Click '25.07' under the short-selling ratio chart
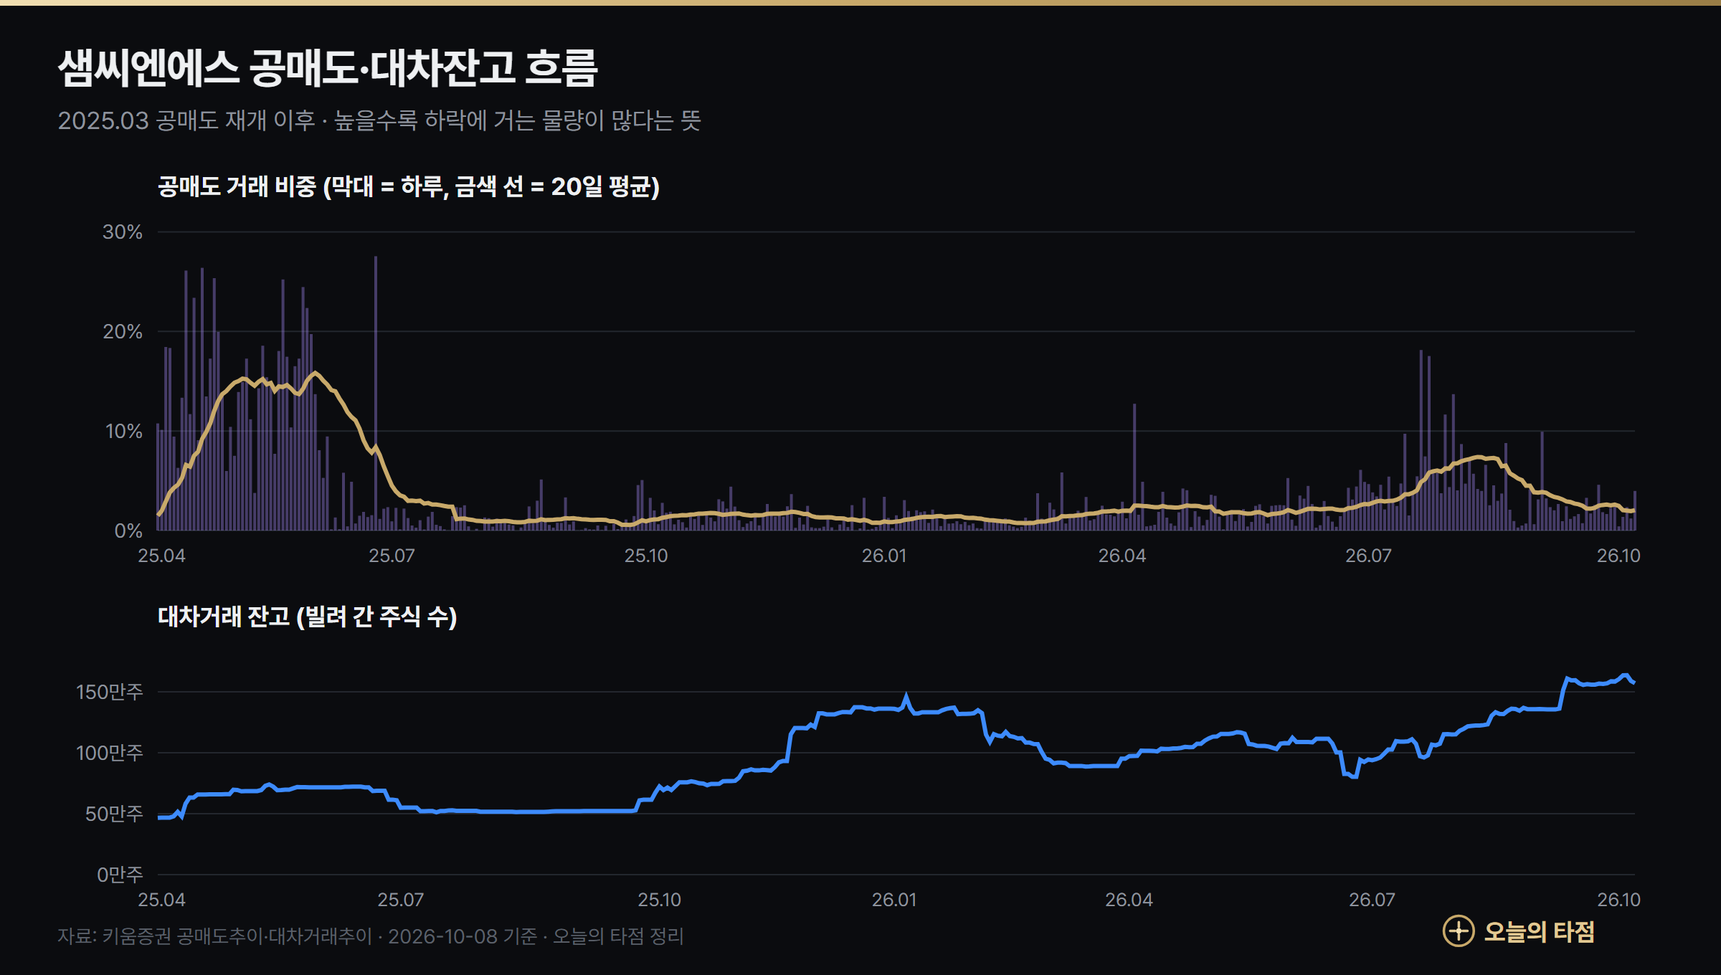The image size is (1721, 975). [x=392, y=556]
